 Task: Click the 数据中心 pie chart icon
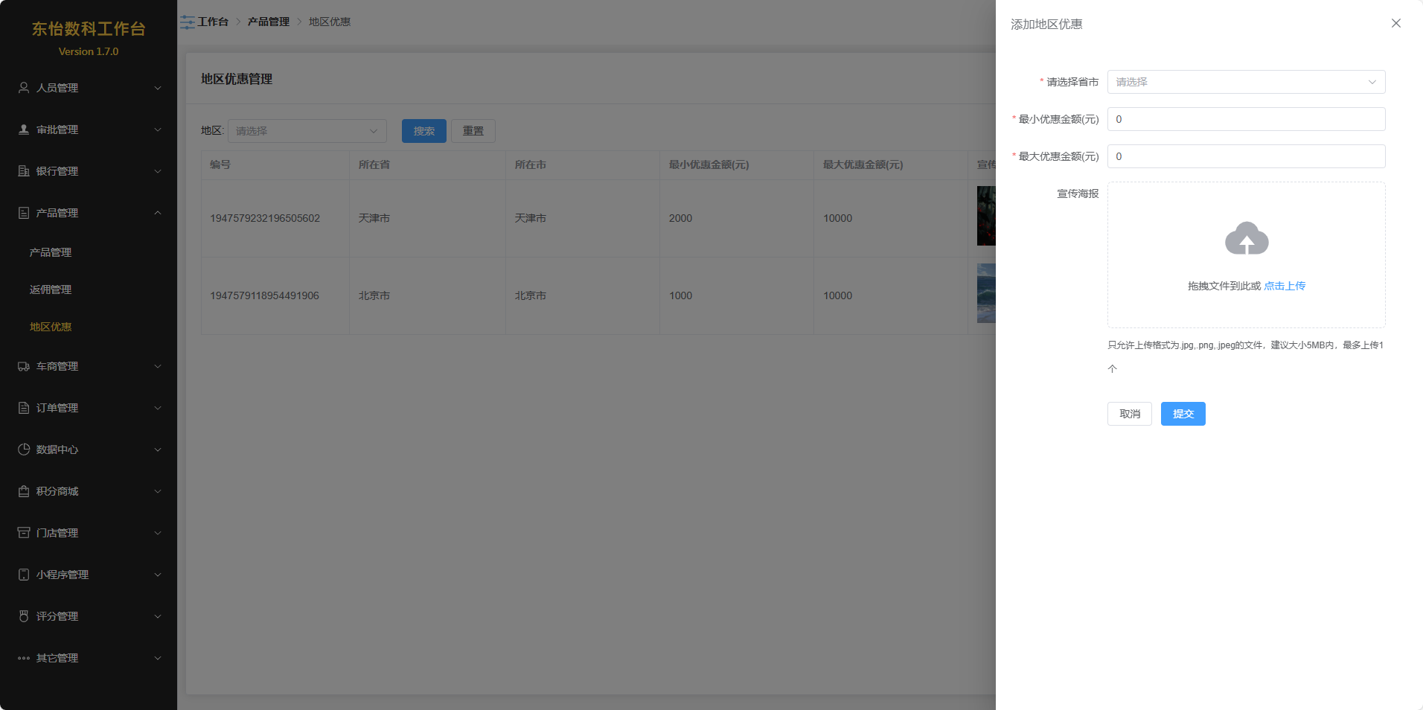point(24,450)
